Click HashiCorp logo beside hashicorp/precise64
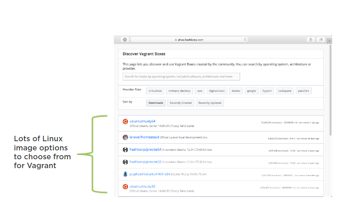Screen dimensions: 359x202 click(125, 150)
